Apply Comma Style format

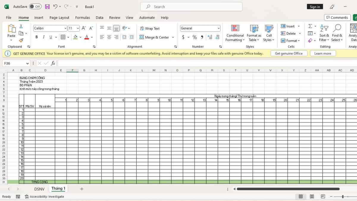(x=202, y=37)
